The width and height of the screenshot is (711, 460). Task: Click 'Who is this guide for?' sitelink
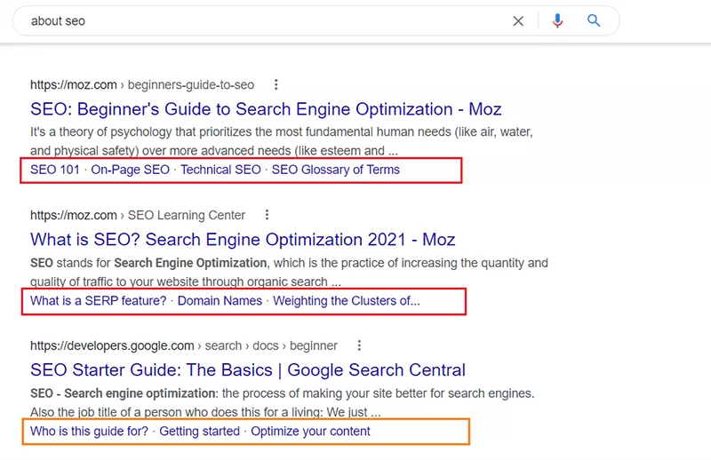(x=90, y=431)
